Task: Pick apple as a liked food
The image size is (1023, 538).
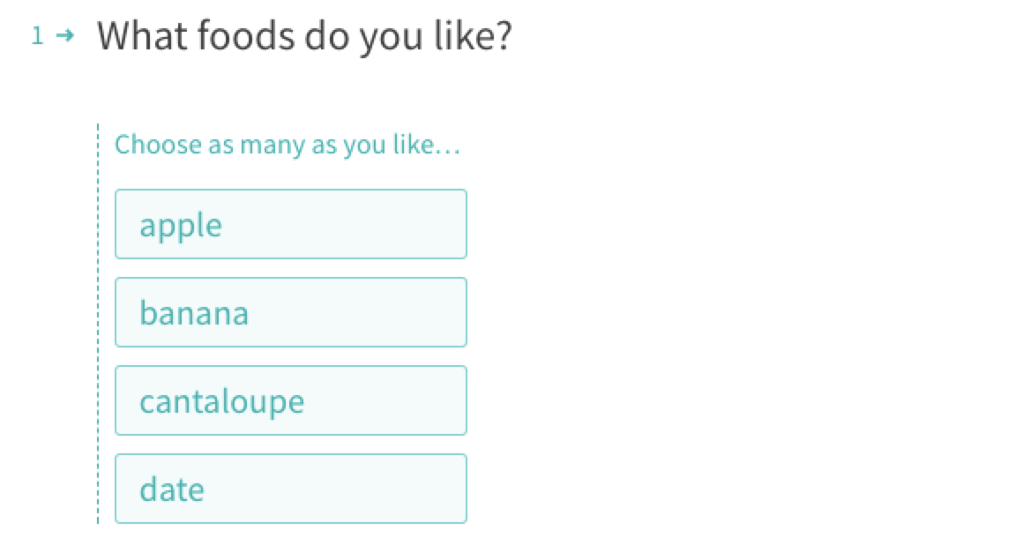Action: 291,224
